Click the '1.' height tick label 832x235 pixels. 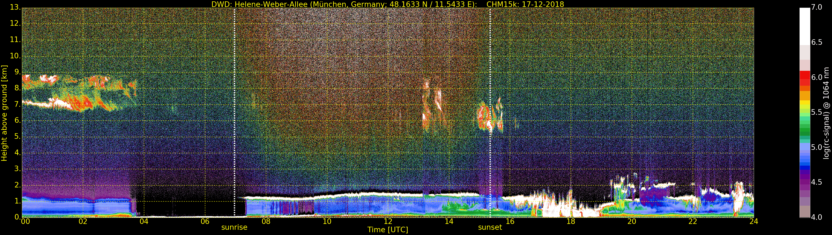click(17, 201)
